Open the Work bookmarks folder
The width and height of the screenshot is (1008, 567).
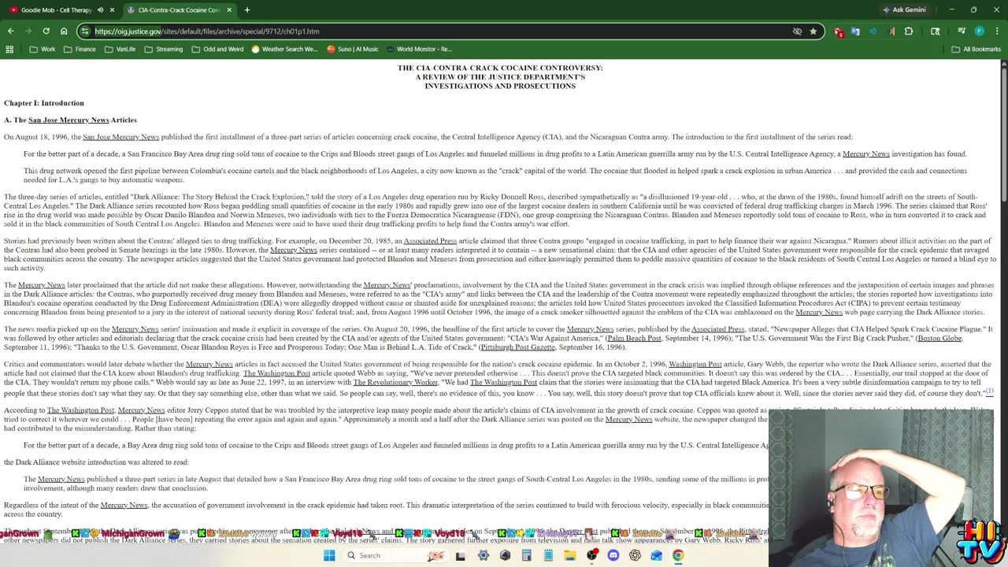(x=43, y=49)
